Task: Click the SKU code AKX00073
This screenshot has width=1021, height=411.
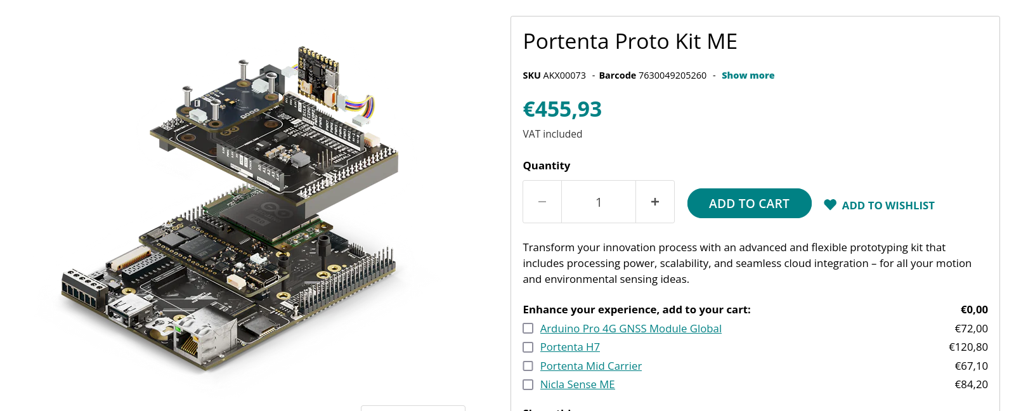Action: tap(564, 75)
